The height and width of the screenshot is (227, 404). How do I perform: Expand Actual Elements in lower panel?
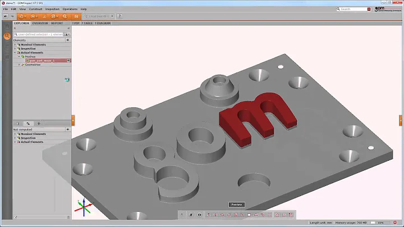click(15, 142)
